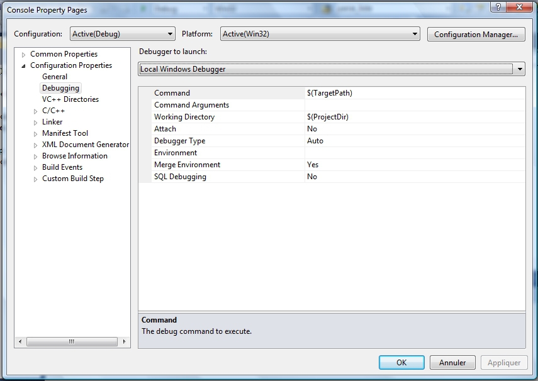
Task: Collapse the Configuration Properties node
Action: 24,66
